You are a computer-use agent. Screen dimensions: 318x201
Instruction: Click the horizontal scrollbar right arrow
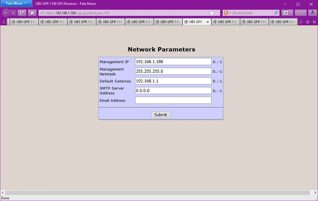point(315,193)
